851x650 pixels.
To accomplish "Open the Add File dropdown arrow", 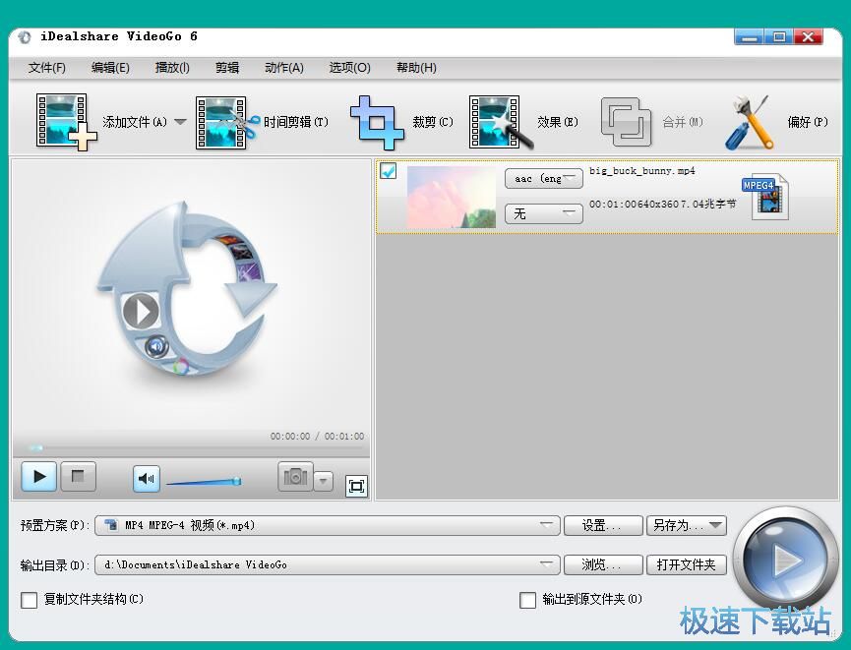I will pyautogui.click(x=180, y=122).
